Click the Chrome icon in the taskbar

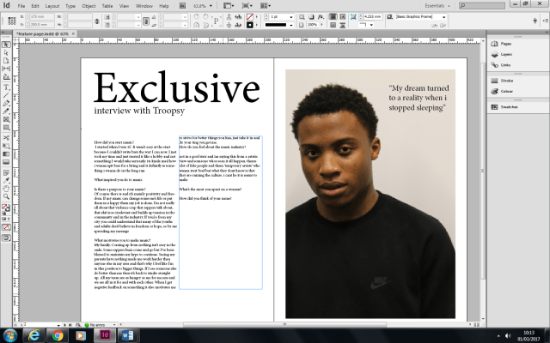[58, 335]
